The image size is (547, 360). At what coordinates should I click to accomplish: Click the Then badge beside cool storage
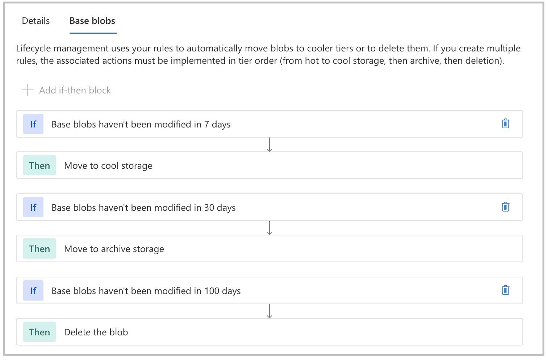[x=39, y=166]
